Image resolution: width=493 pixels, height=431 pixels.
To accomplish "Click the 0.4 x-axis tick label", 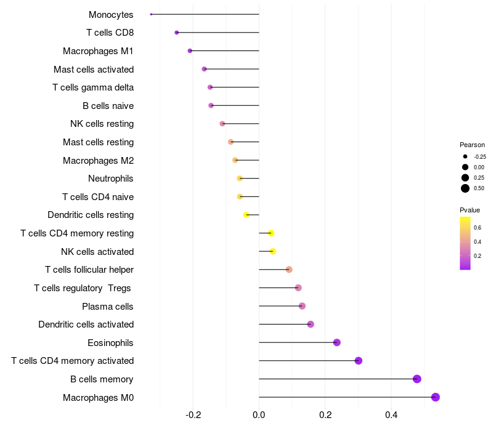I will click(x=391, y=415).
